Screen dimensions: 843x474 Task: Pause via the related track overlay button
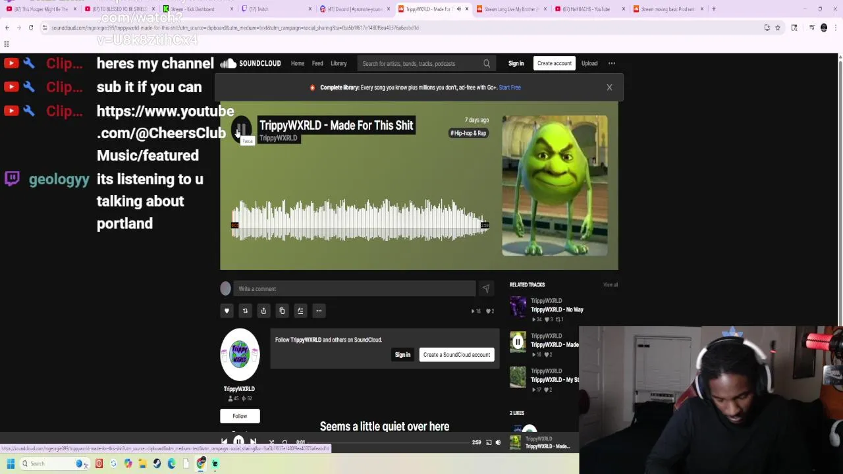click(518, 342)
